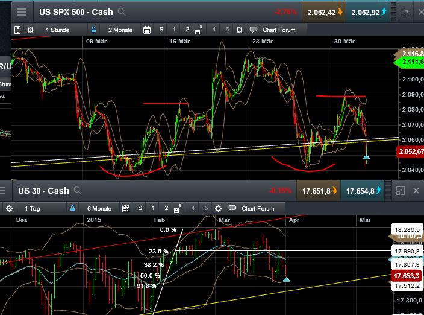Click the 30 Mär date label
Image resolution: width=424 pixels, height=315 pixels.
click(x=344, y=42)
